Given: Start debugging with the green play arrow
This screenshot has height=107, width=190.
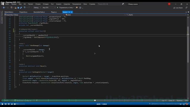Looking at the screenshot, I should 58,7.
